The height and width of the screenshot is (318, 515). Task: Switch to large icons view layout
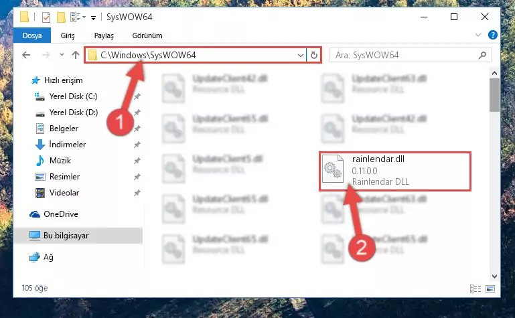coord(490,289)
